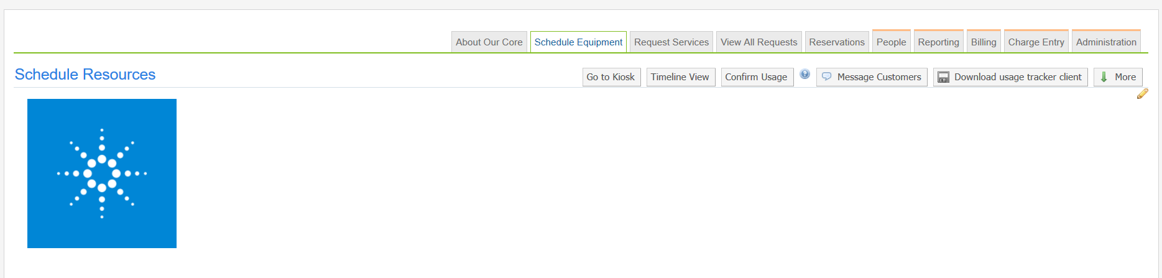Open the About Our Core tab
The width and height of the screenshot is (1162, 278).
489,42
